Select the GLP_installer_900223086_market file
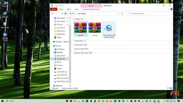Image resolution: width=183 pixels, height=103 pixels. (x=109, y=30)
